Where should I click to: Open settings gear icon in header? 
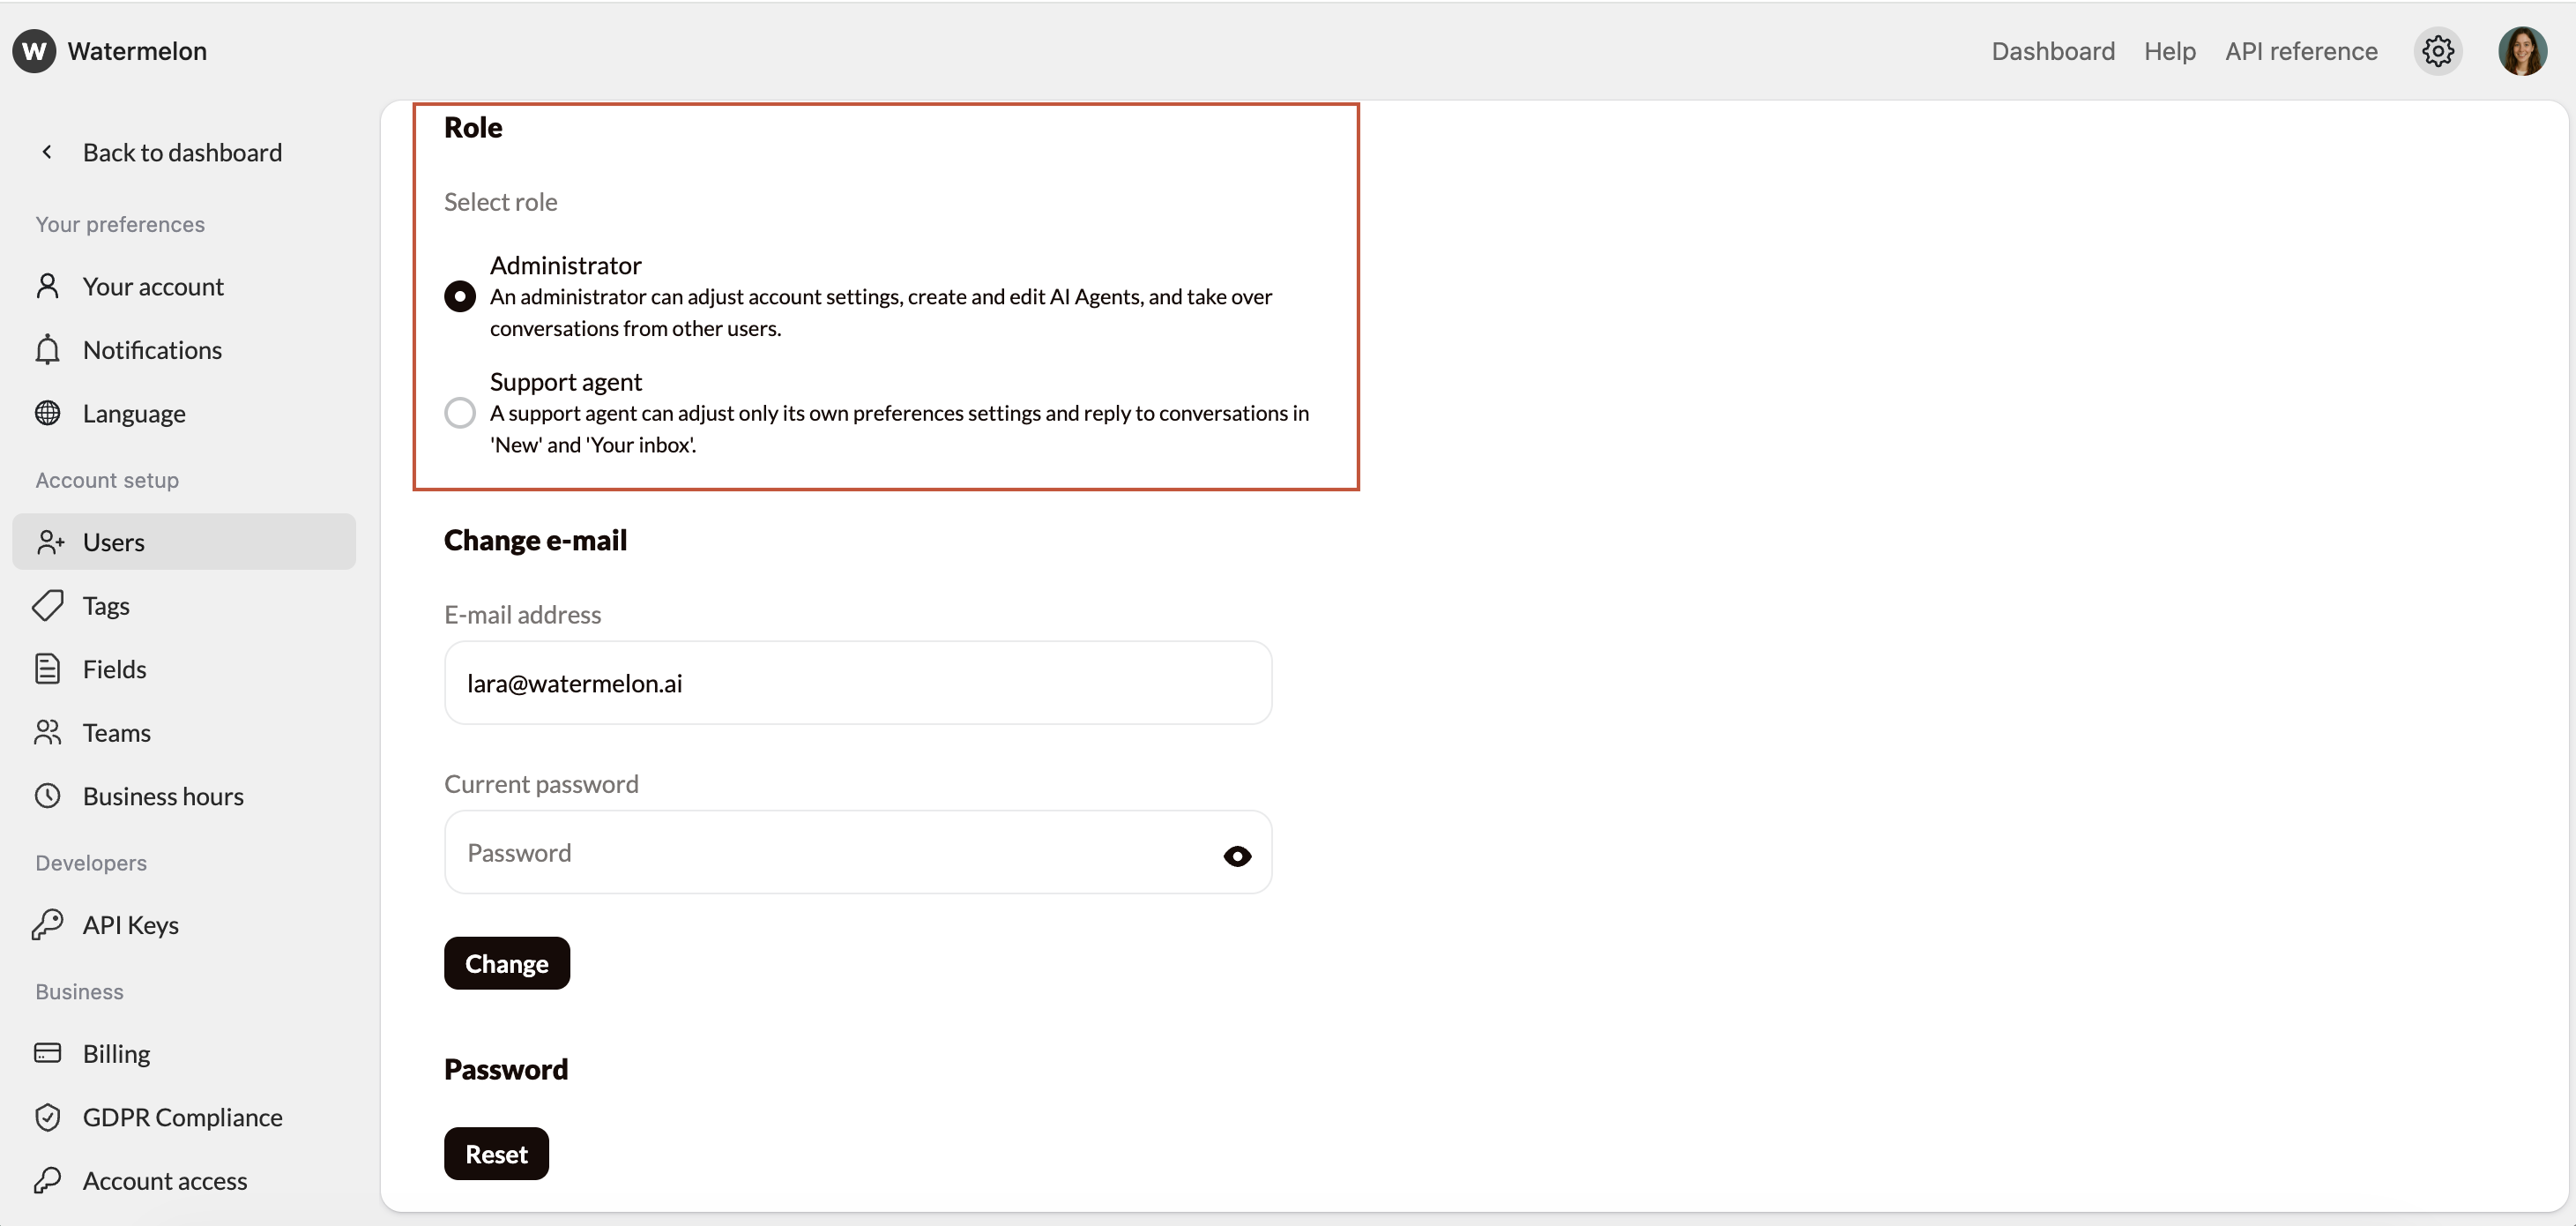tap(2437, 51)
